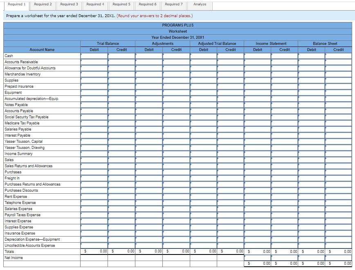Screen dimensions: 355x270
Task: Click Rent Expense Income Statement Debit cell
Action: pyautogui.click(x=257, y=197)
